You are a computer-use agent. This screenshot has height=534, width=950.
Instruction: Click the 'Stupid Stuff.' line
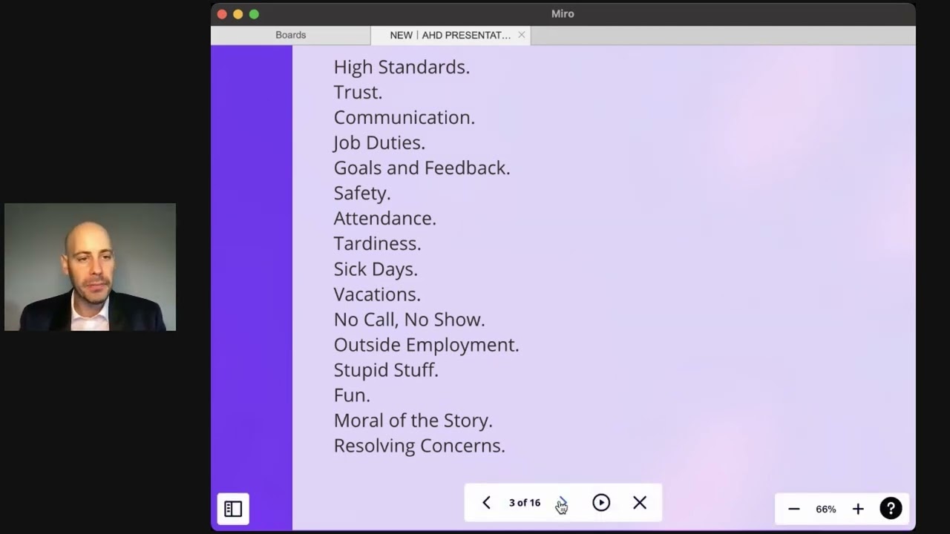pos(386,369)
